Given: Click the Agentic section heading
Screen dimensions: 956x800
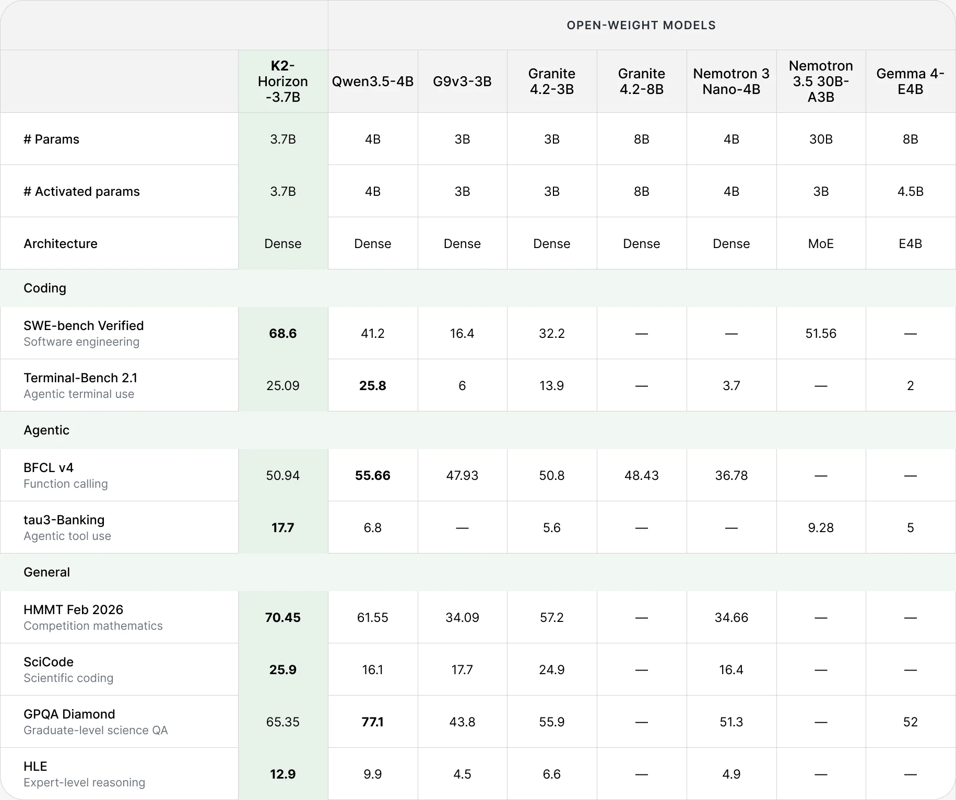Looking at the screenshot, I should click(46, 430).
